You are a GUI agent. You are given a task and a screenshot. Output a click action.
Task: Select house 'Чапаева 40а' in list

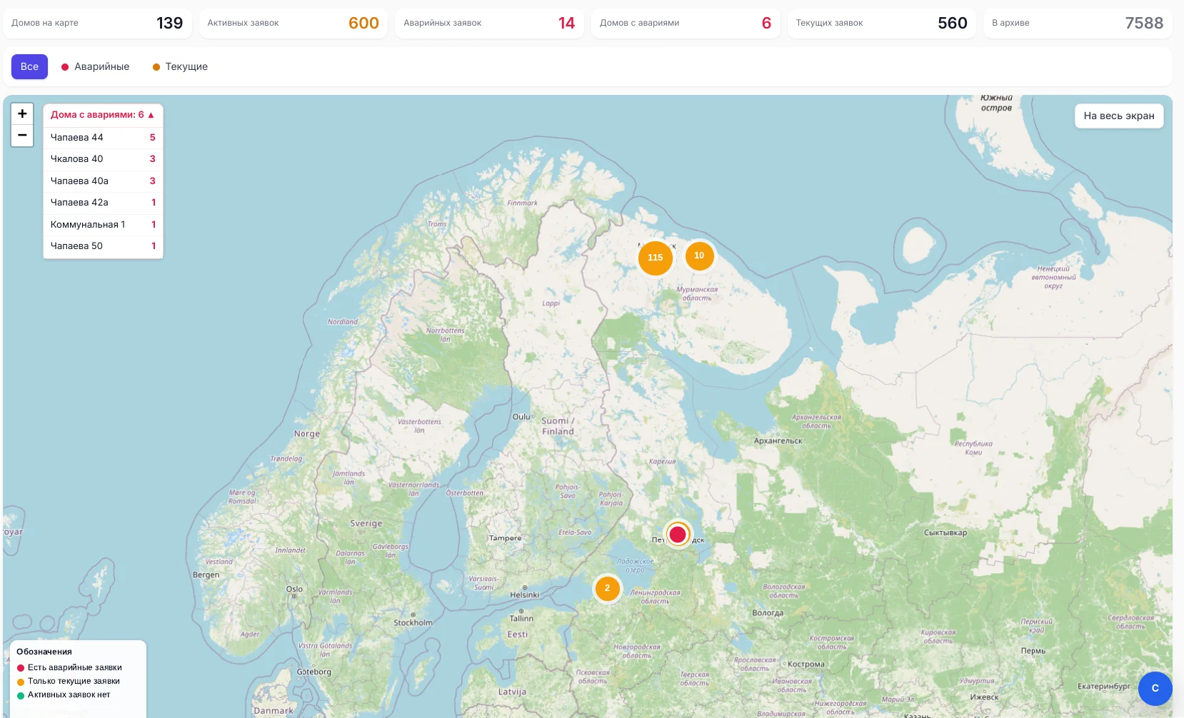click(103, 181)
